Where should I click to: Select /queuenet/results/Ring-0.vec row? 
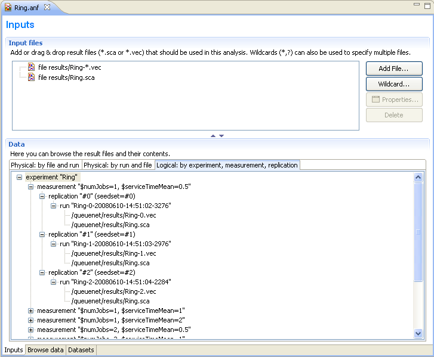click(114, 215)
